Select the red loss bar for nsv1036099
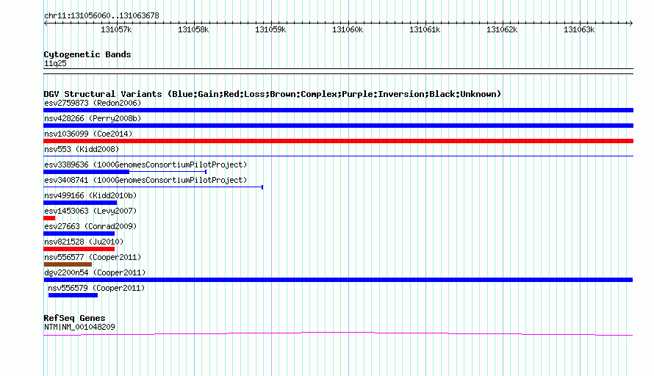The image size is (654, 376). pyautogui.click(x=338, y=141)
